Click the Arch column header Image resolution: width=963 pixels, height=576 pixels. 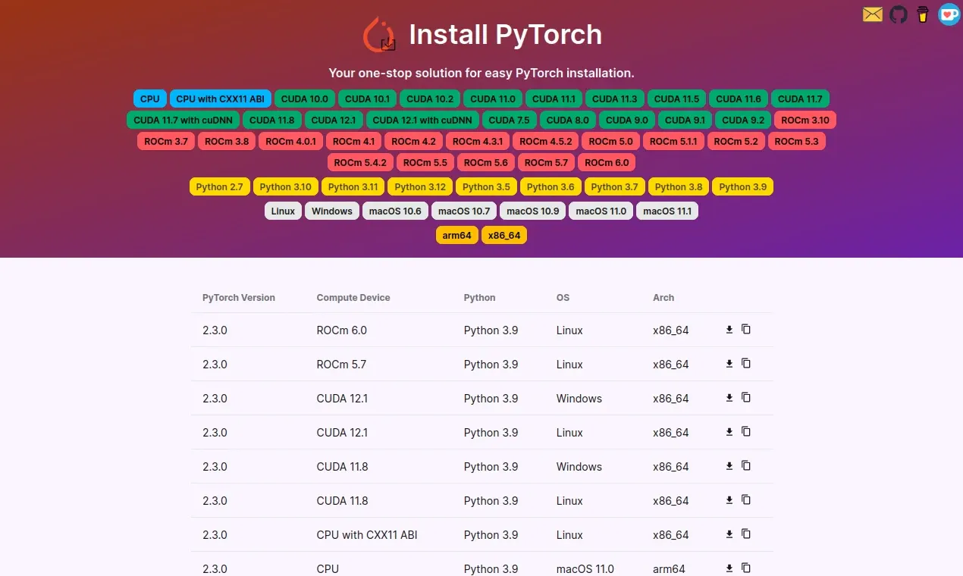pos(663,298)
